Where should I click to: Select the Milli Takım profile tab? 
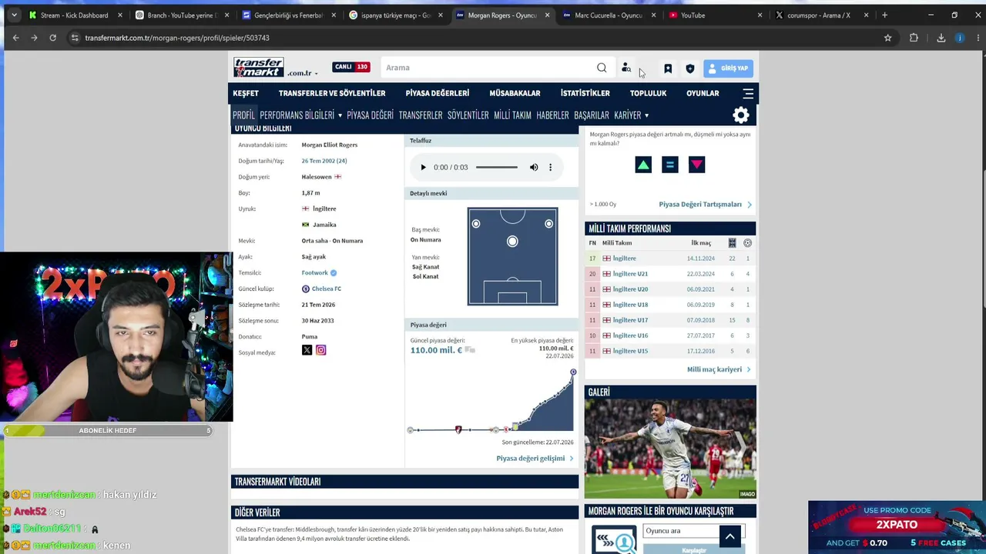tap(512, 115)
